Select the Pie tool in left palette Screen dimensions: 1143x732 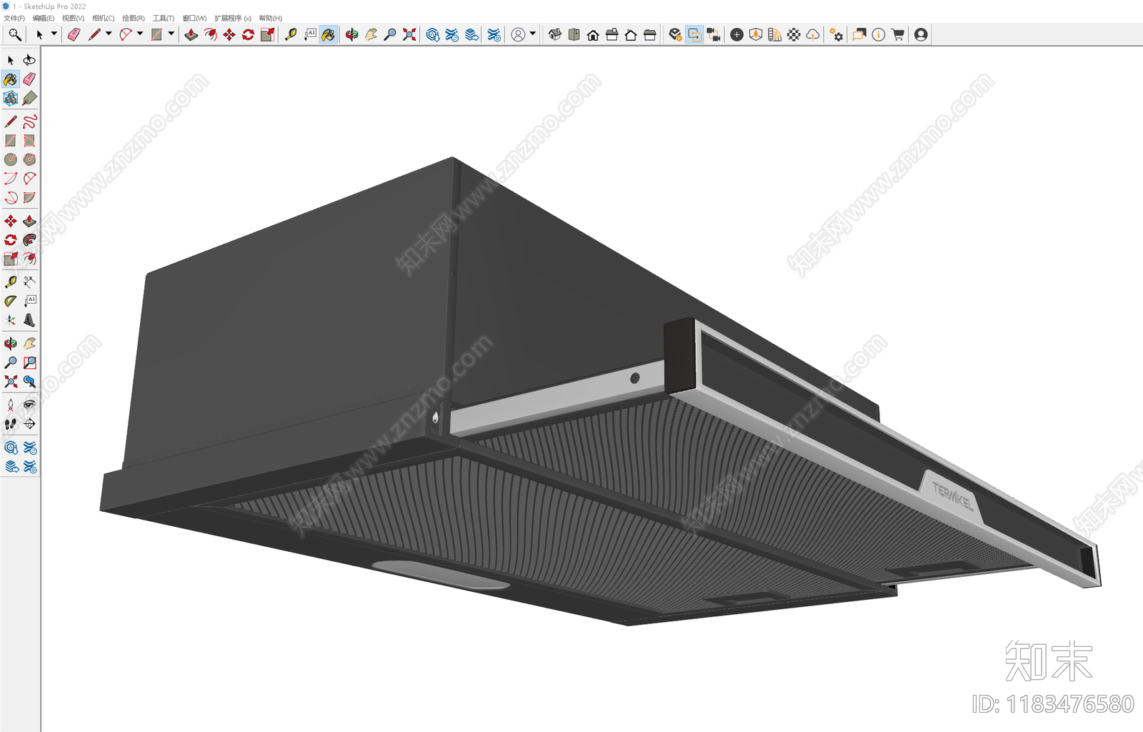pos(29,197)
